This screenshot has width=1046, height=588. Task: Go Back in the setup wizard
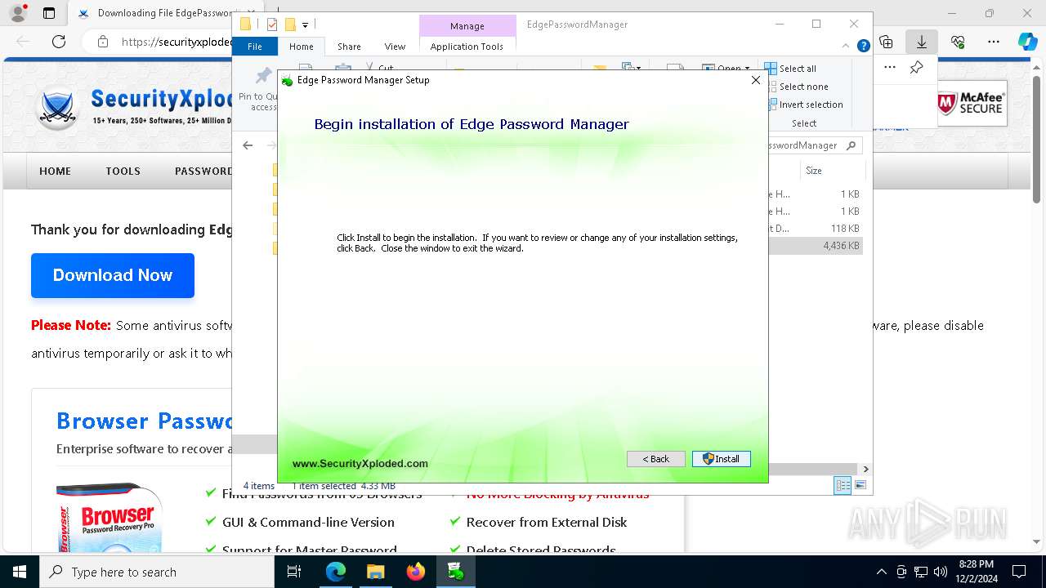click(x=655, y=459)
